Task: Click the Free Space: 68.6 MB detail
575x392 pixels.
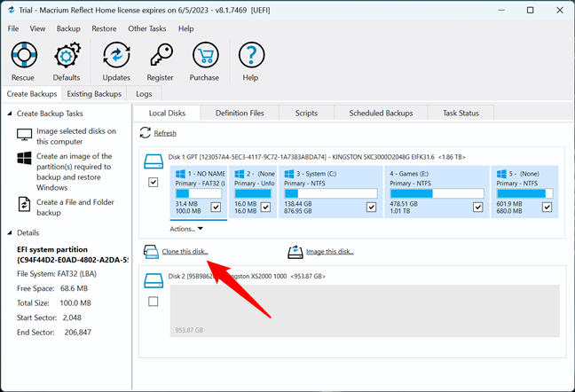Action: tap(52, 289)
